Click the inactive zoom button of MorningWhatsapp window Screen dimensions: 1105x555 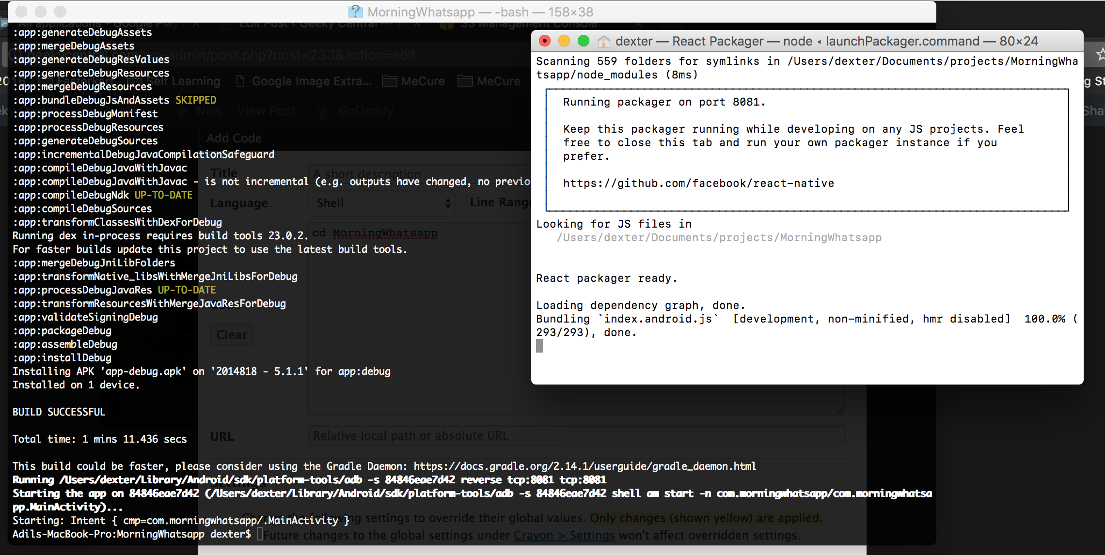(60, 11)
